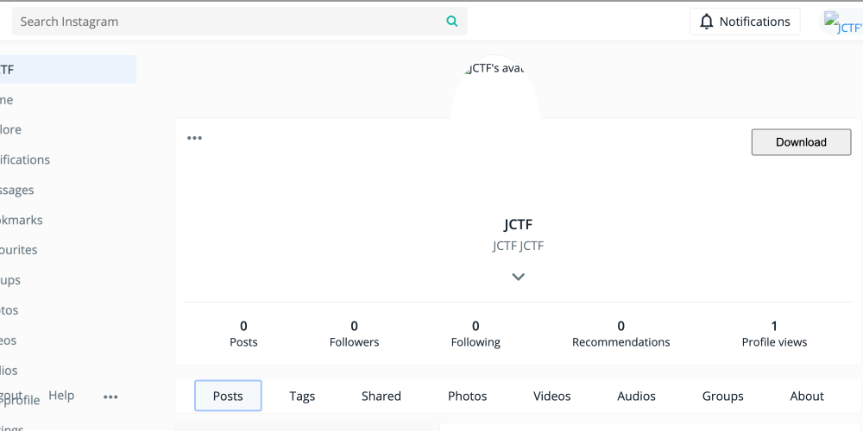Go to the Audios tab
The height and width of the screenshot is (431, 863).
coord(637,397)
